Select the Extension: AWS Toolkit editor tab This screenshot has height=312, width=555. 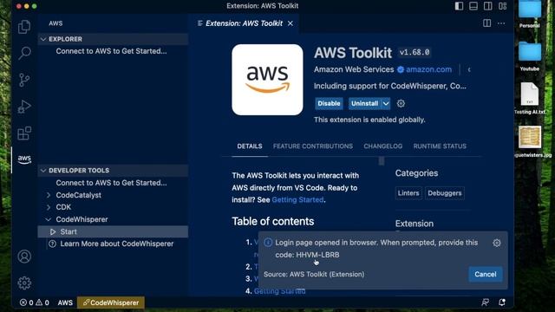(x=244, y=23)
